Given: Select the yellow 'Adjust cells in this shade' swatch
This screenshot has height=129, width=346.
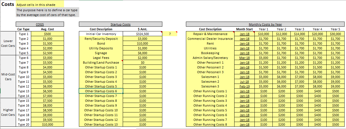Looking at the screenshot, I should click(40, 5).
